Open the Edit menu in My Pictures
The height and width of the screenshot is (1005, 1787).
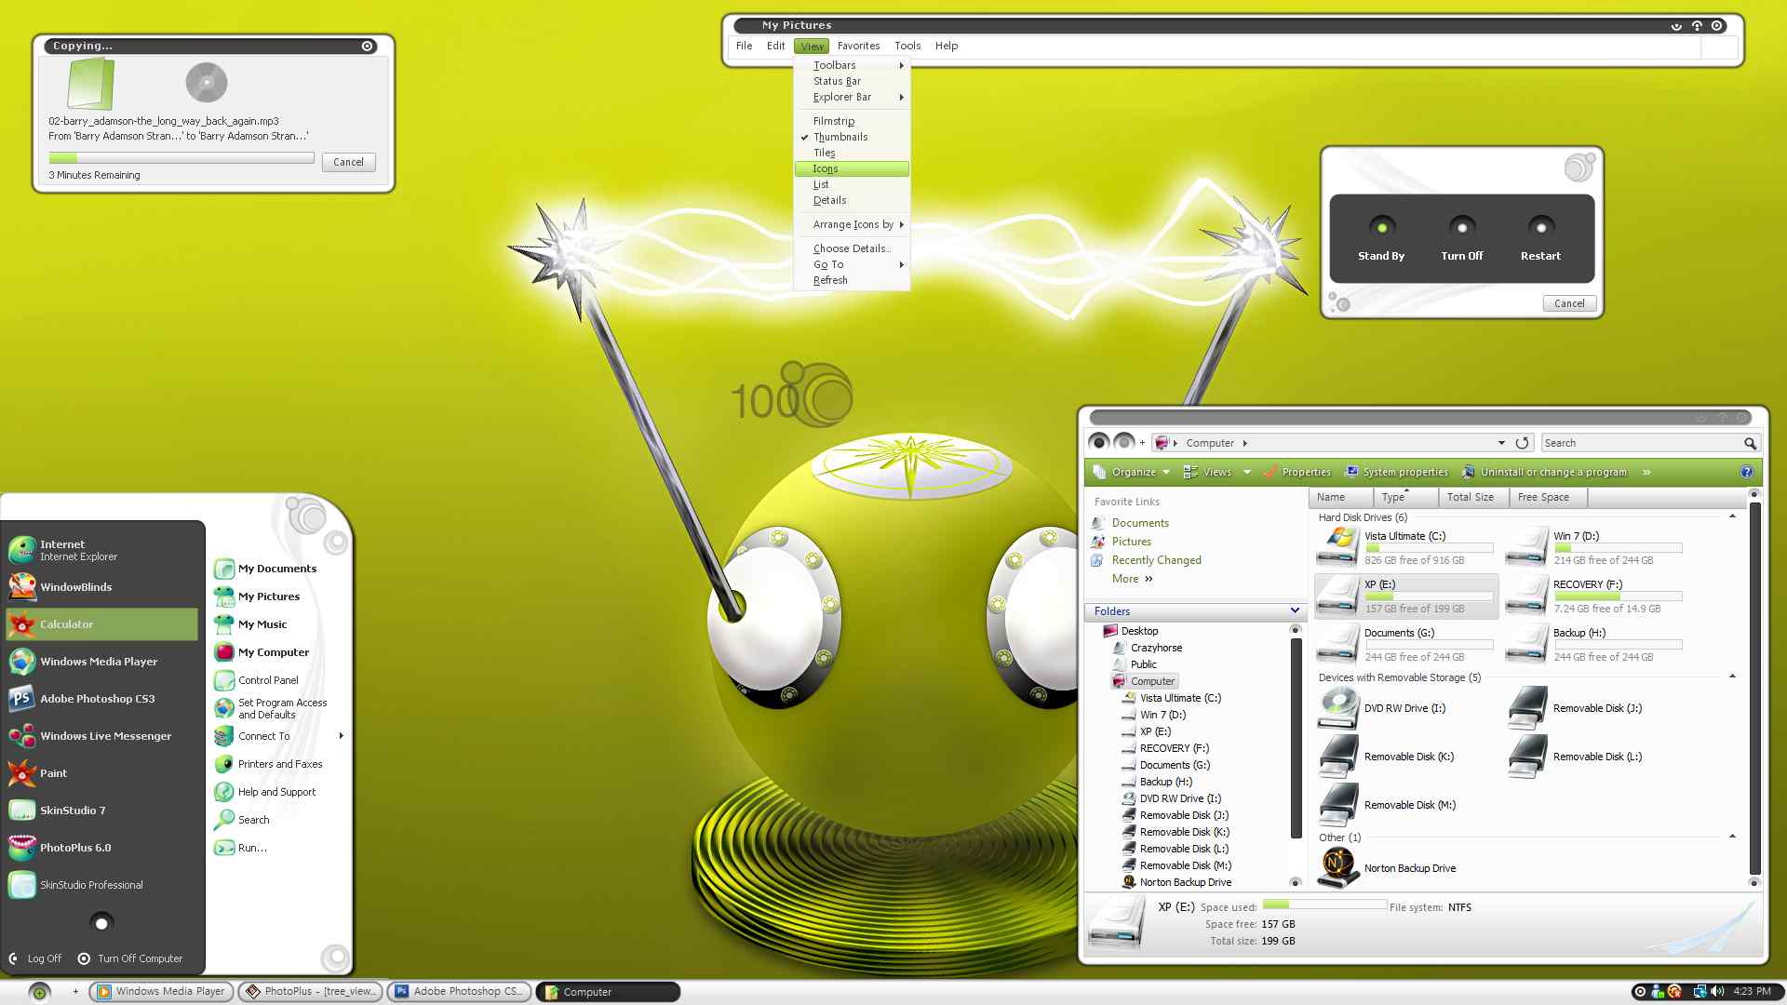click(775, 46)
